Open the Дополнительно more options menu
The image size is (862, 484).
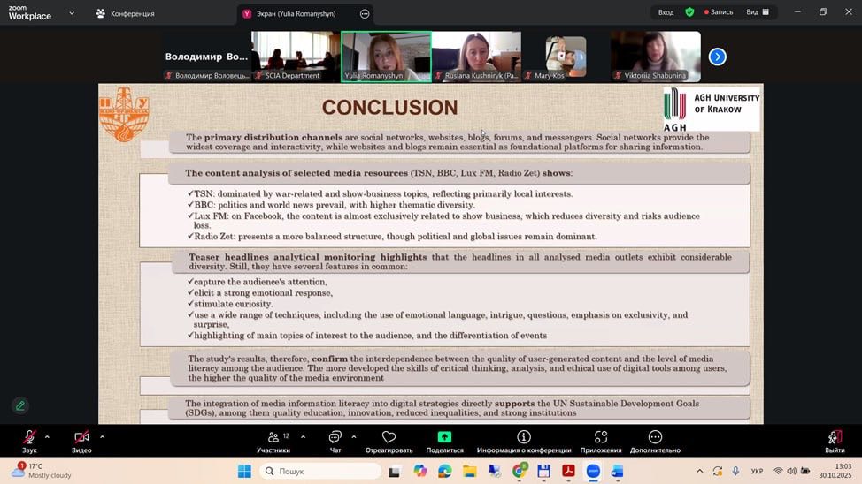(655, 438)
